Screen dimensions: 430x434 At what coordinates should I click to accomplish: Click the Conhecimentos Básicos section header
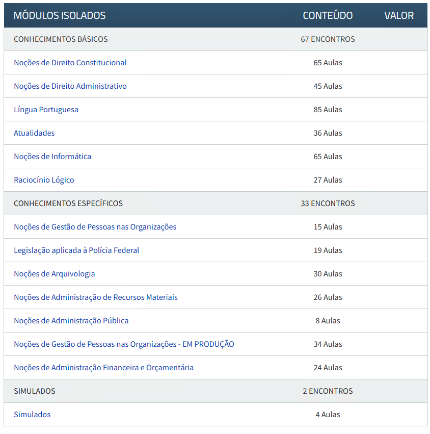point(61,39)
